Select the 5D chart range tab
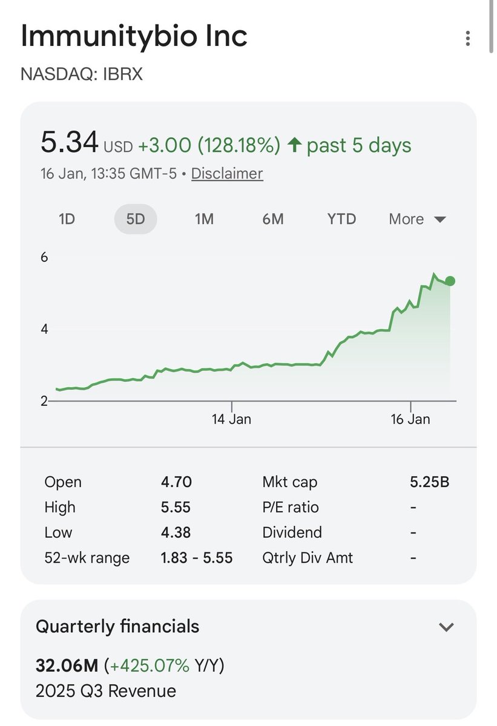497x726 pixels. tap(136, 219)
